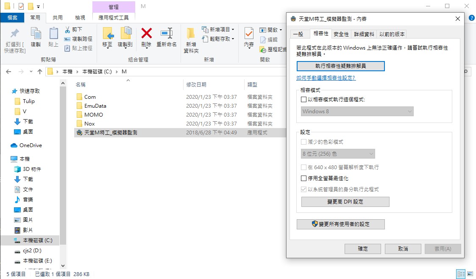
Task: Click the 新增資料夾 new folder icon
Action: [x=191, y=33]
